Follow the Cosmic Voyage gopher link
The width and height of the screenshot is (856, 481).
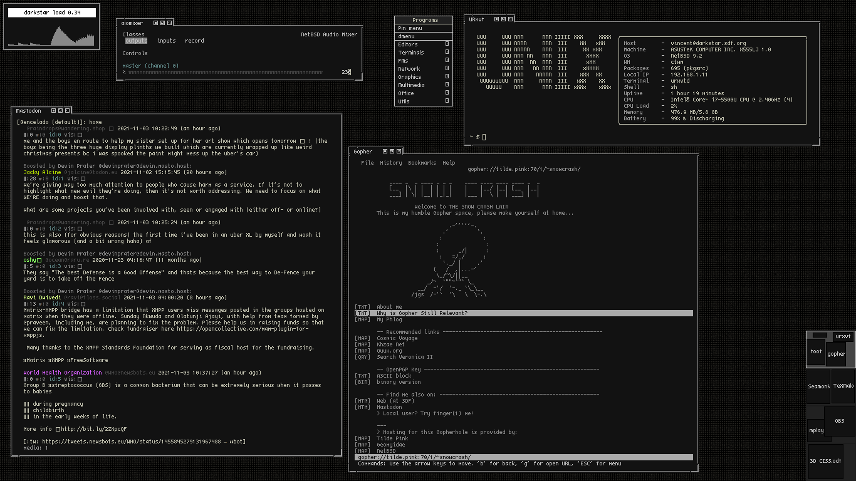397,338
